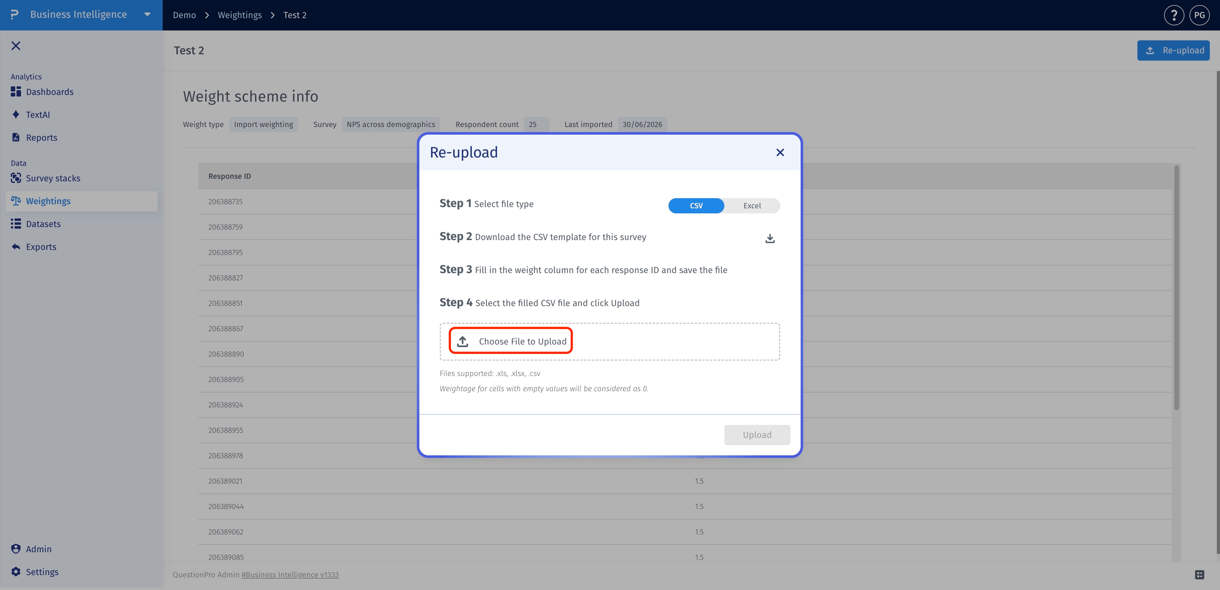The height and width of the screenshot is (590, 1220).
Task: Open the Dashboards icon in sidebar
Action: coord(16,92)
